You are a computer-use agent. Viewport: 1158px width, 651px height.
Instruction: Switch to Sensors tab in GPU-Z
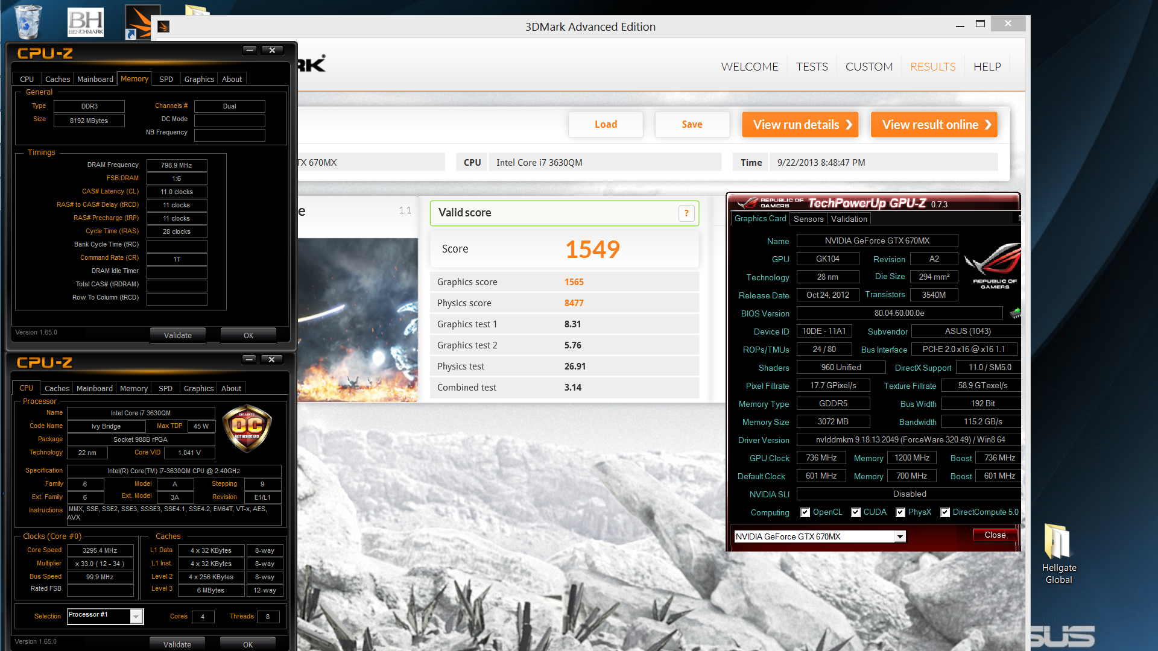coord(808,219)
